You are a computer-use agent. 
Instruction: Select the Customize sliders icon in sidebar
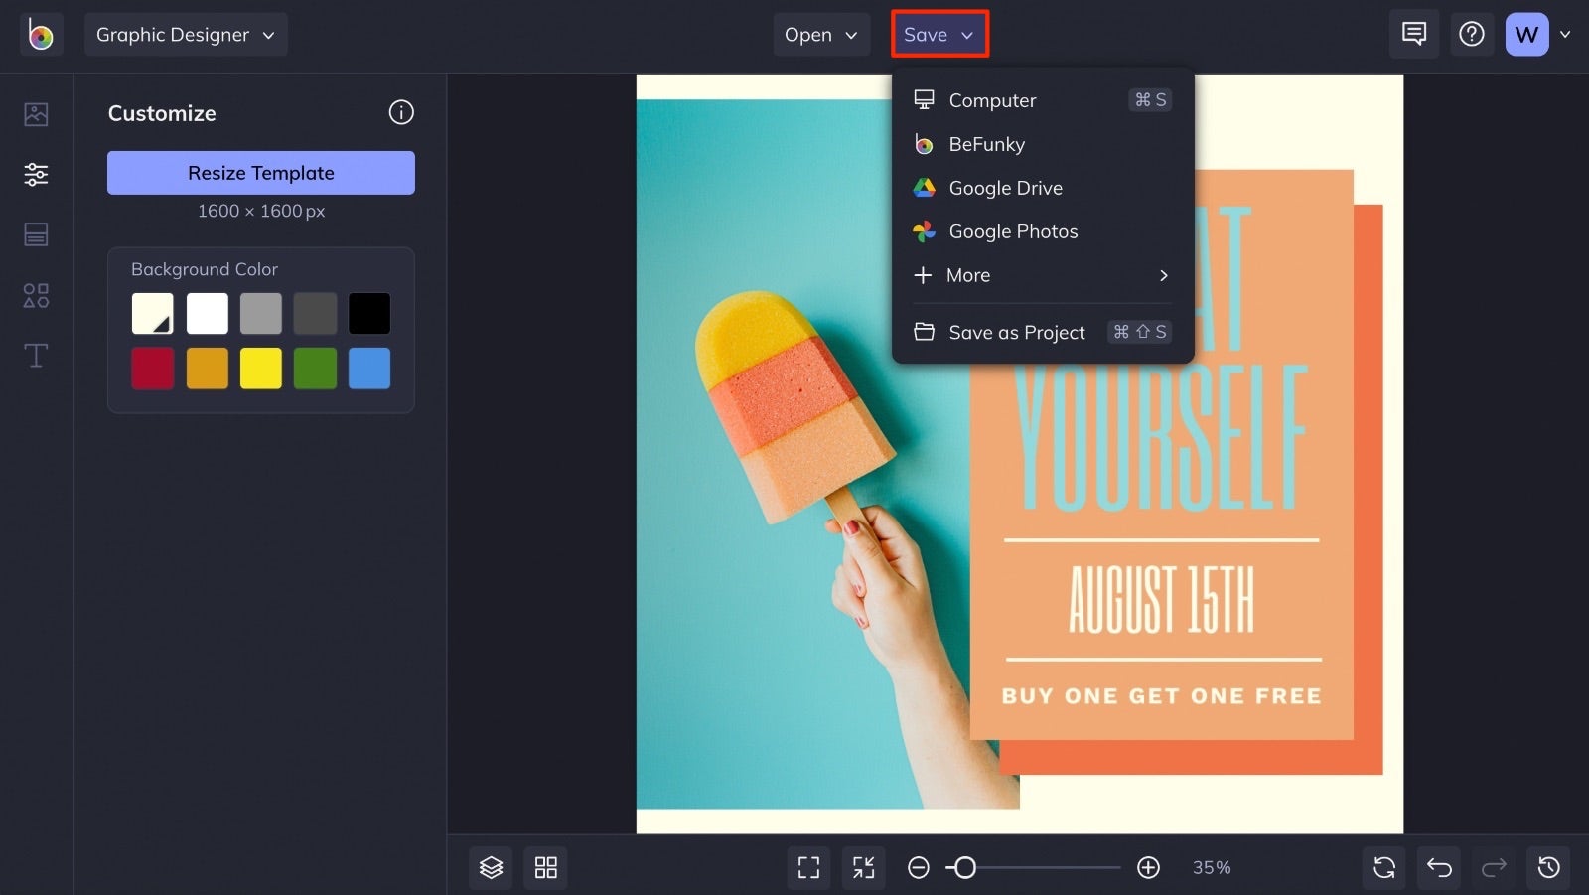(x=36, y=174)
